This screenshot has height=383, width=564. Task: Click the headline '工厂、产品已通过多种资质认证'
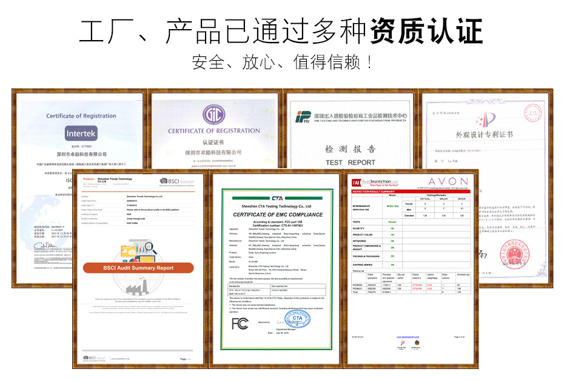(281, 32)
